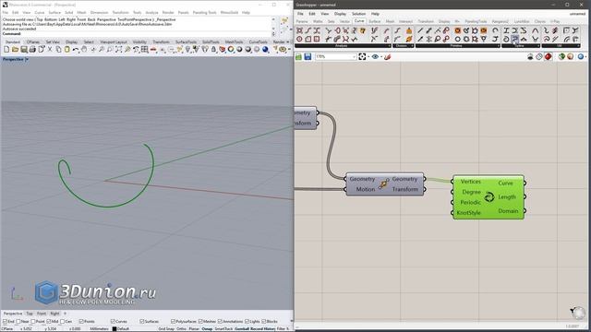Toggle Ortho in Rhino status bar

(181, 329)
